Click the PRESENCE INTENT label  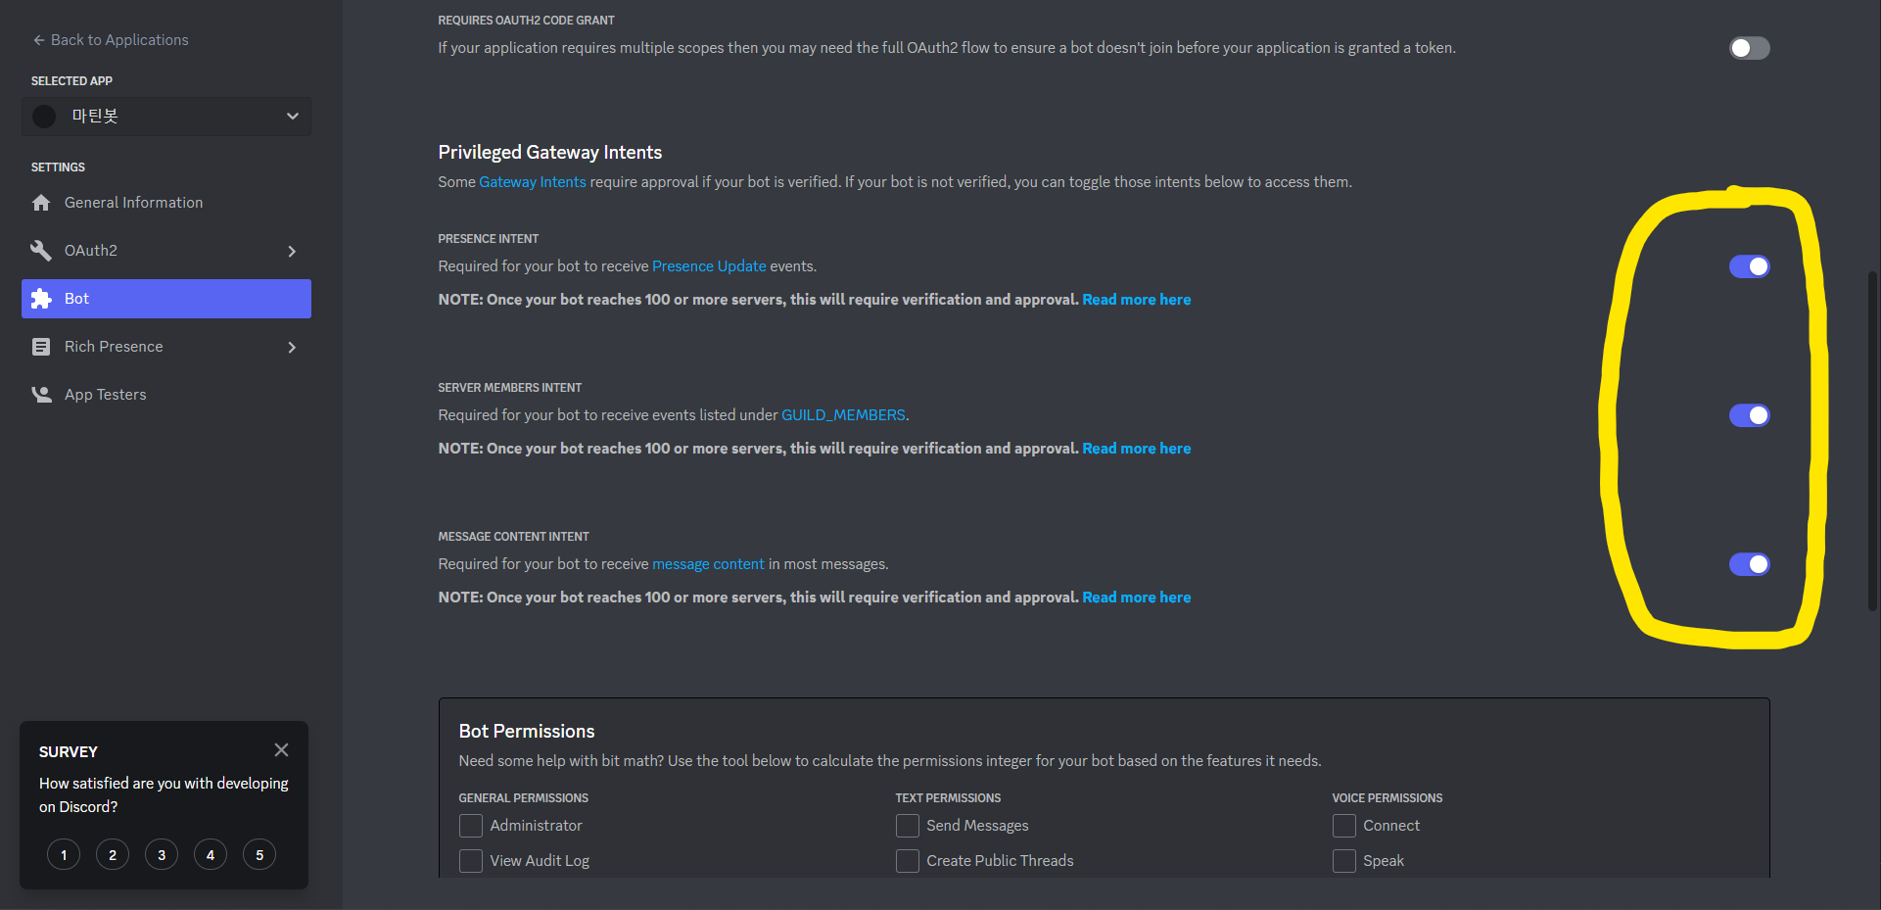click(x=489, y=239)
